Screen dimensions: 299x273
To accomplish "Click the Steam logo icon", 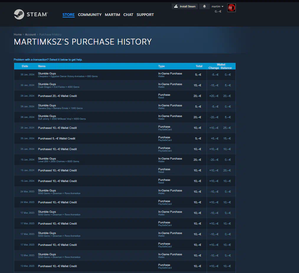I will coord(19,14).
